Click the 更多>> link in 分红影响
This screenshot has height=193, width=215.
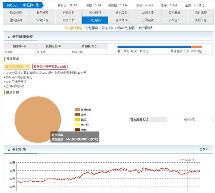[204, 149]
